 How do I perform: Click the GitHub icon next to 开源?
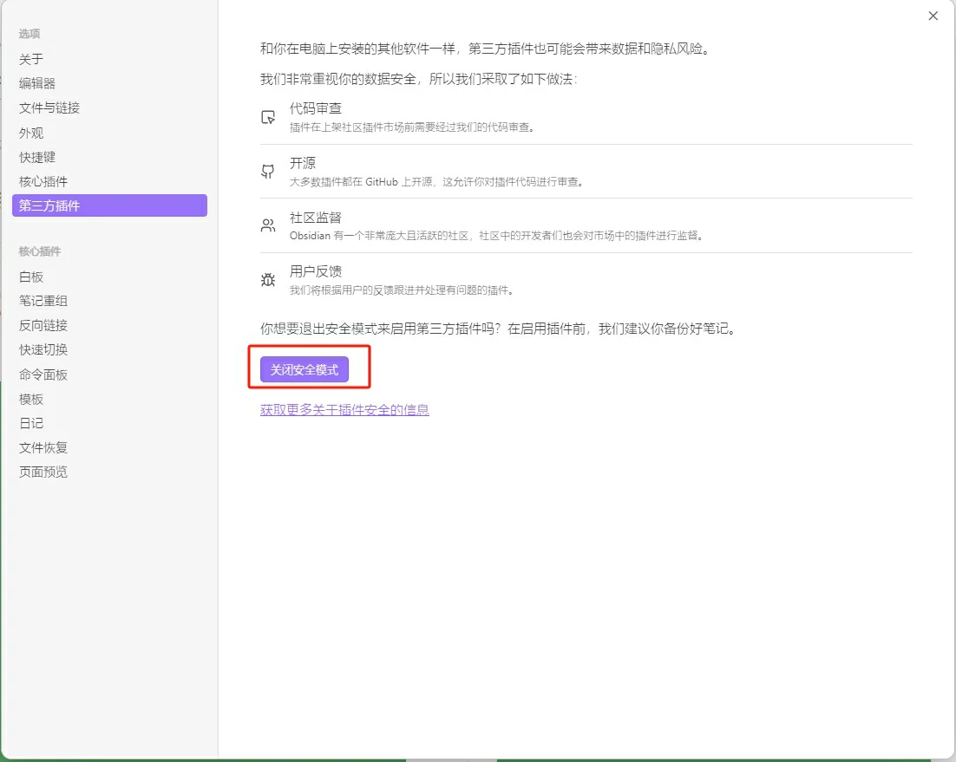tap(269, 169)
